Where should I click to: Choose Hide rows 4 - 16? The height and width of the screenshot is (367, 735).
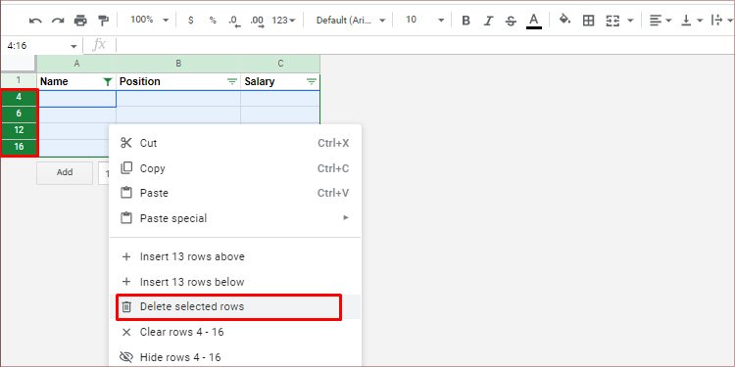[235, 357]
